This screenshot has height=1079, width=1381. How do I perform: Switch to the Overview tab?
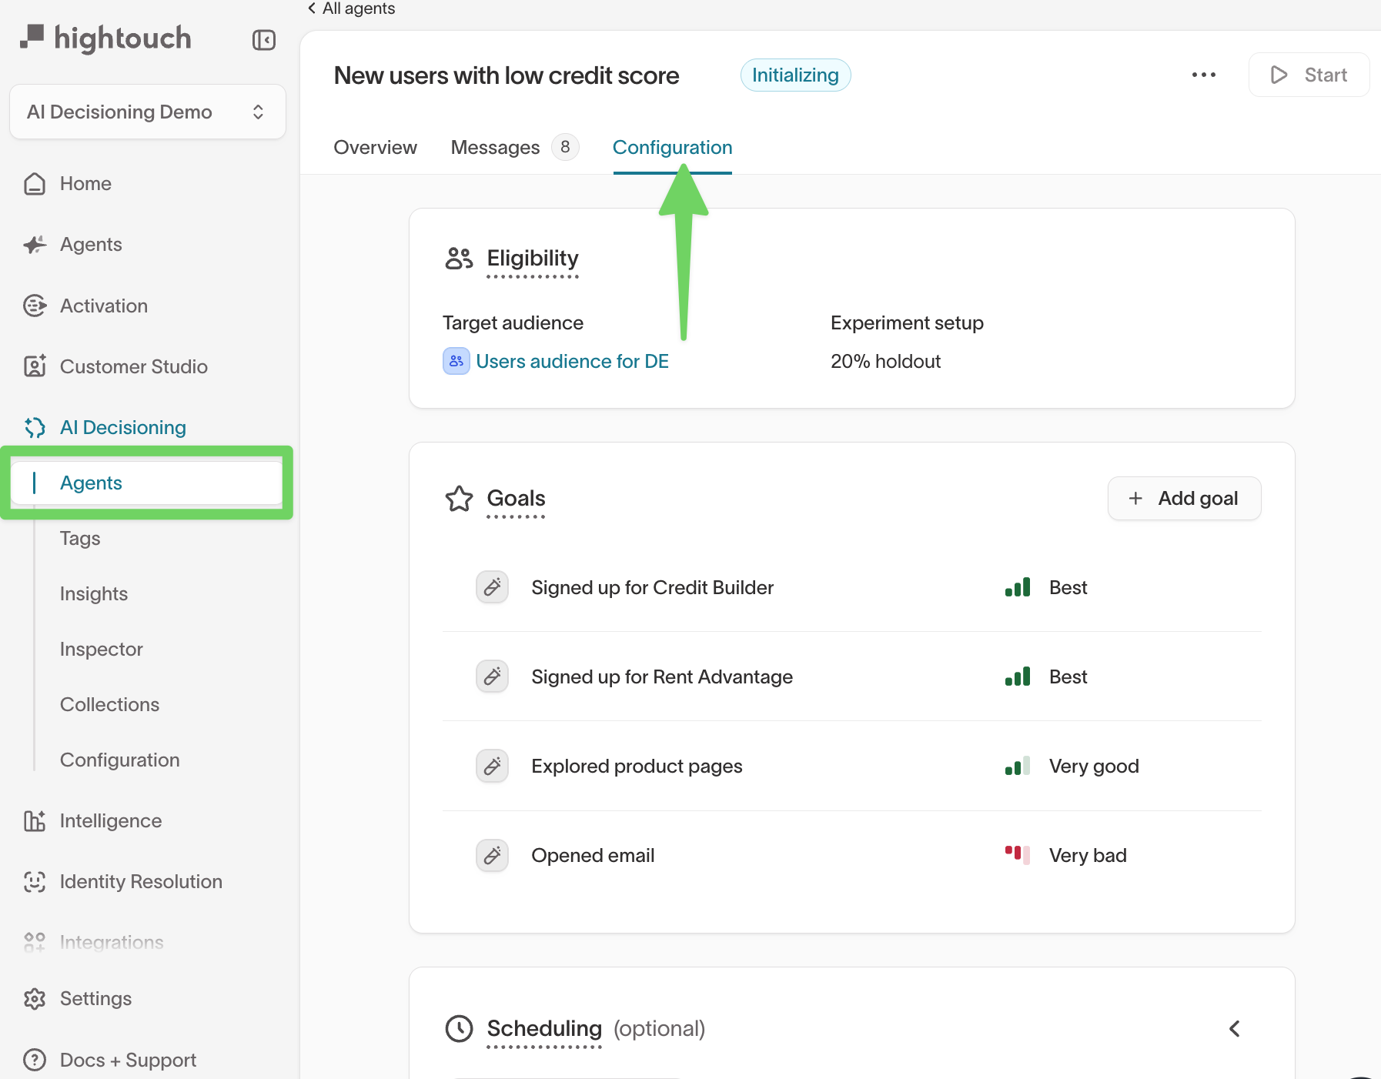pos(375,148)
